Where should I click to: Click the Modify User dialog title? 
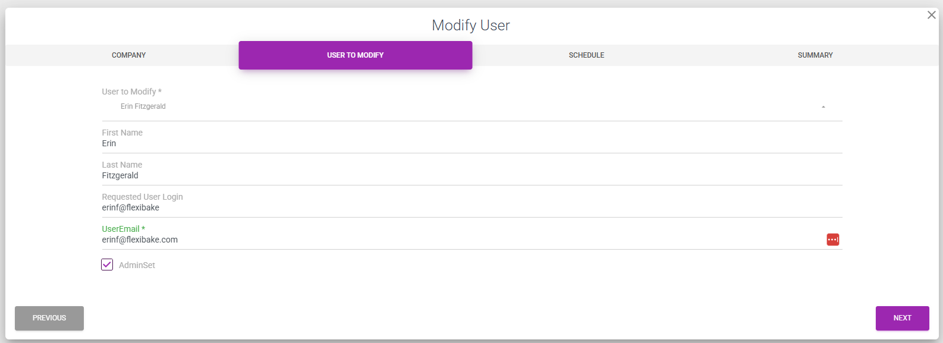(x=470, y=26)
